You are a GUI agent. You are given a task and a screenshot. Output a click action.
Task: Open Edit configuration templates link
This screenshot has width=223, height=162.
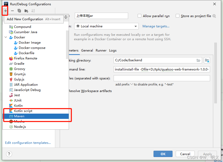(x=28, y=143)
